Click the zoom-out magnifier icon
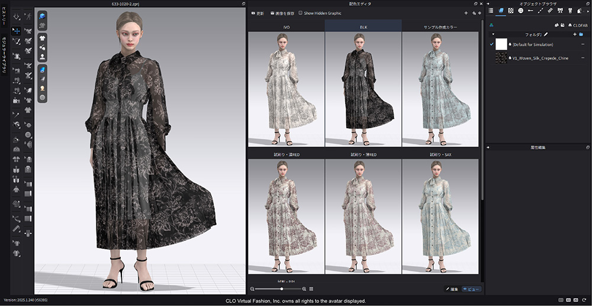Image resolution: width=592 pixels, height=306 pixels. (x=253, y=289)
